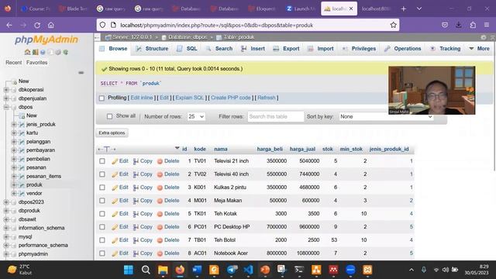
Task: Tick the Profiling checkbox
Action: pos(102,98)
